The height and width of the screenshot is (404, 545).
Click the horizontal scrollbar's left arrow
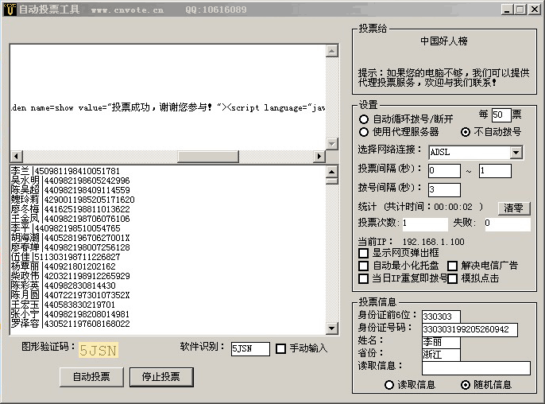click(x=16, y=156)
